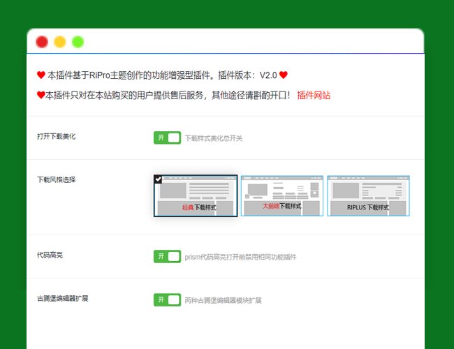Toggle the 古腾堡编辑器扩展 switch

167,300
